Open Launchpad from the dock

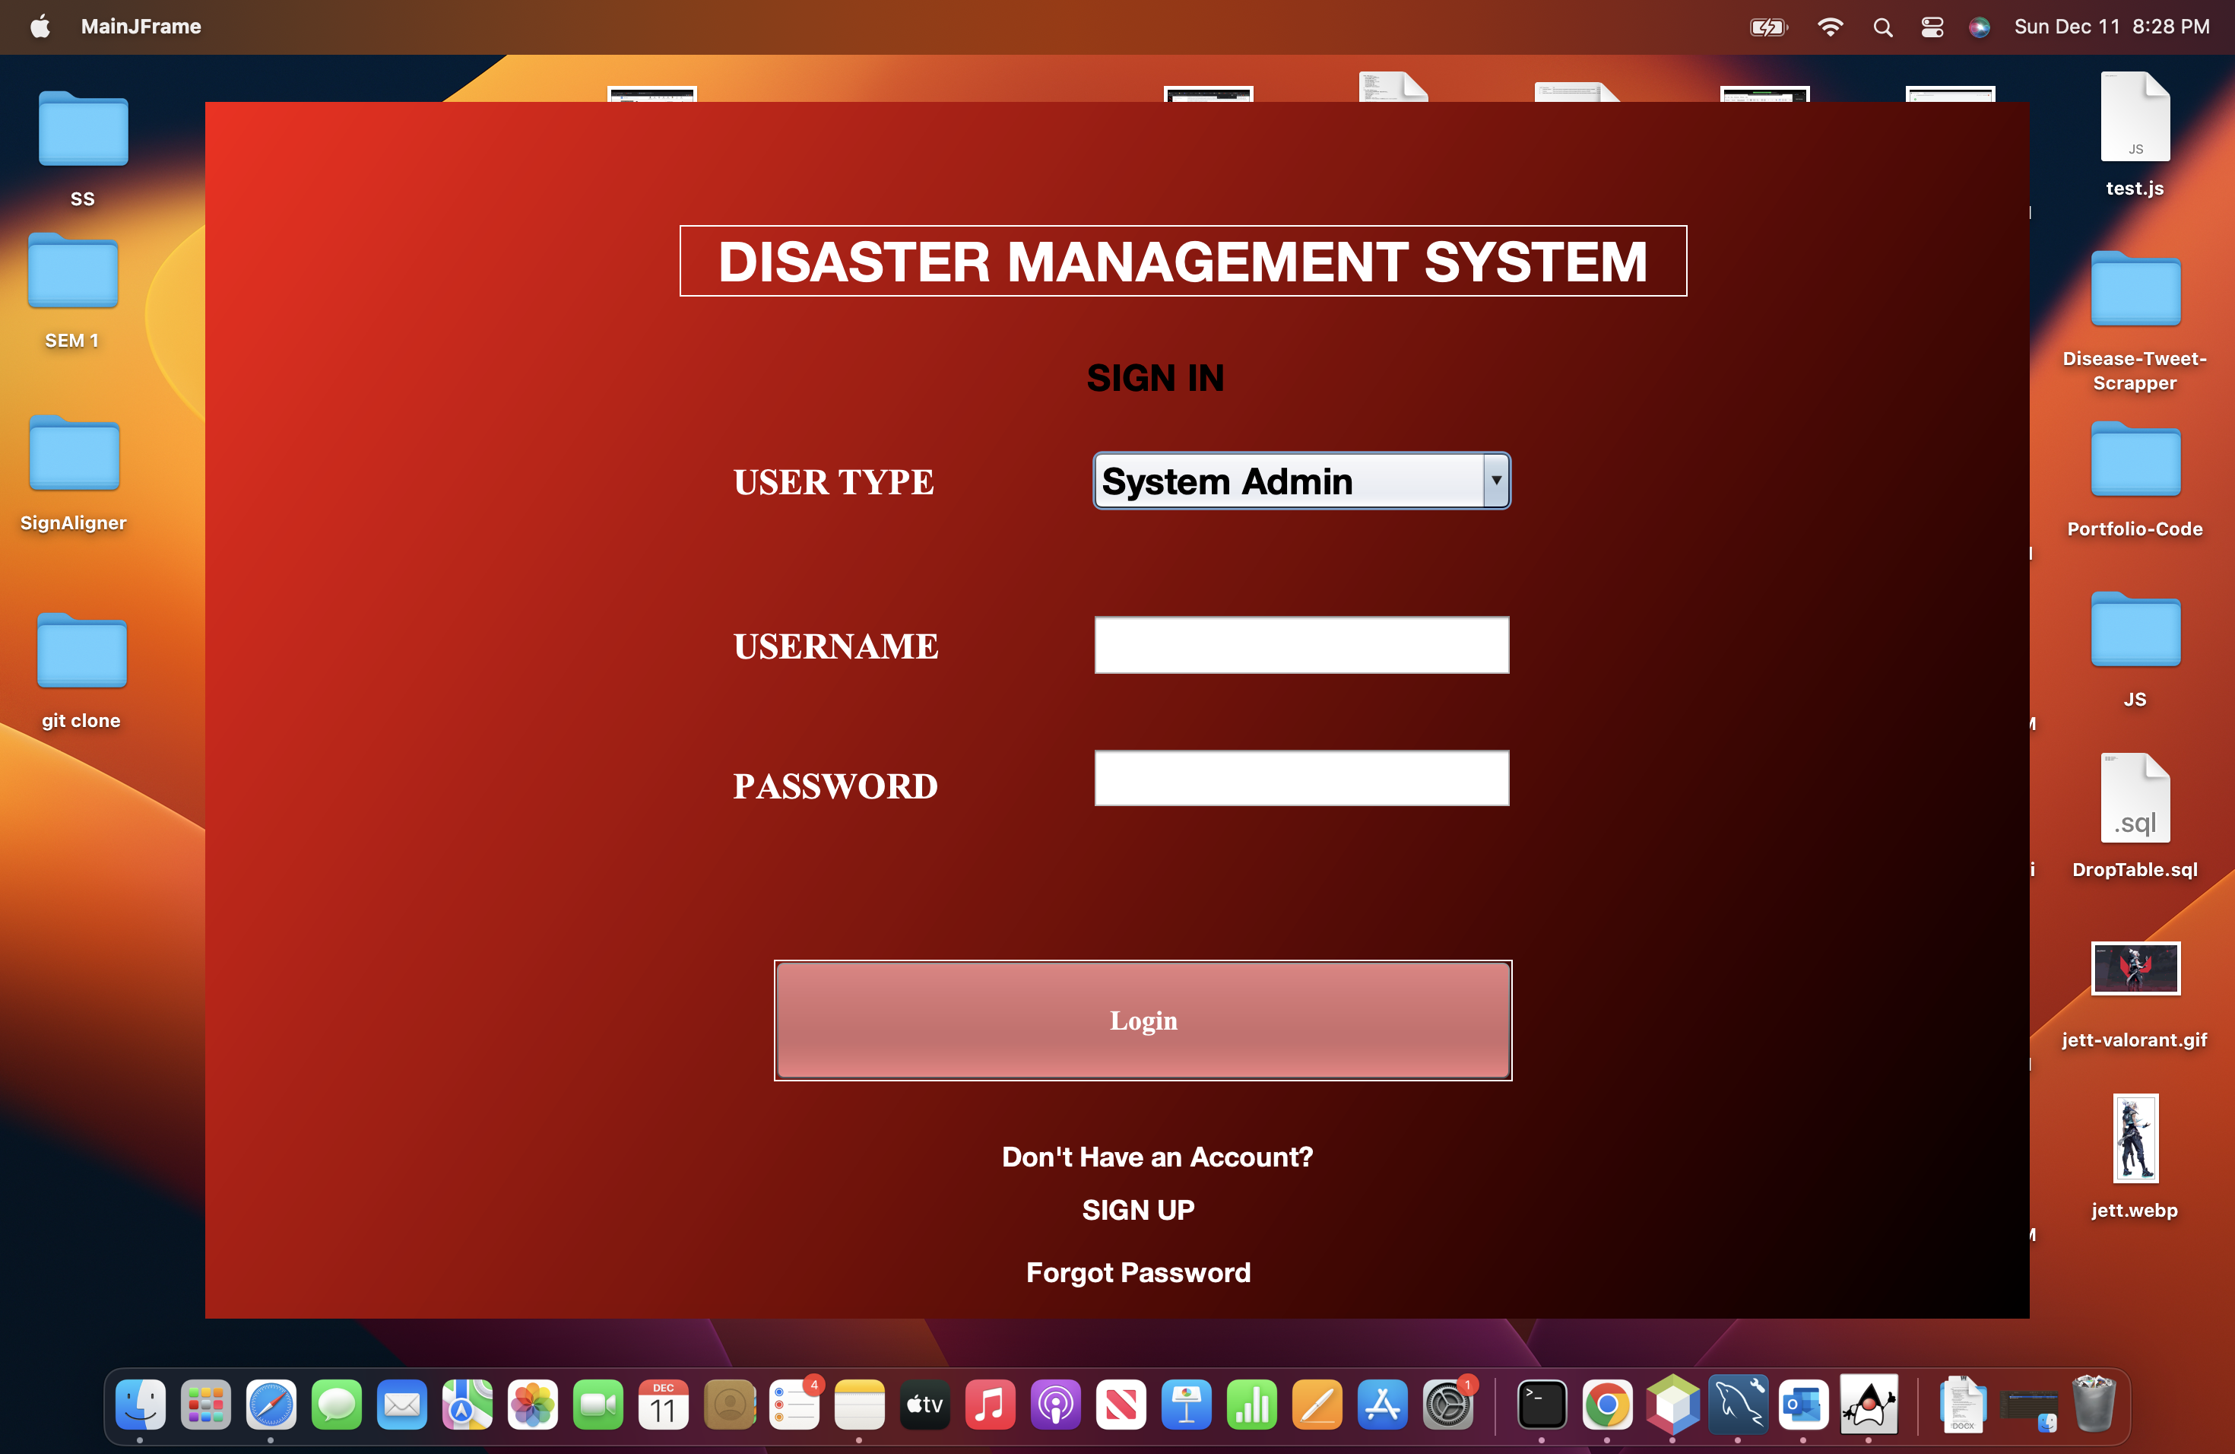coord(206,1405)
